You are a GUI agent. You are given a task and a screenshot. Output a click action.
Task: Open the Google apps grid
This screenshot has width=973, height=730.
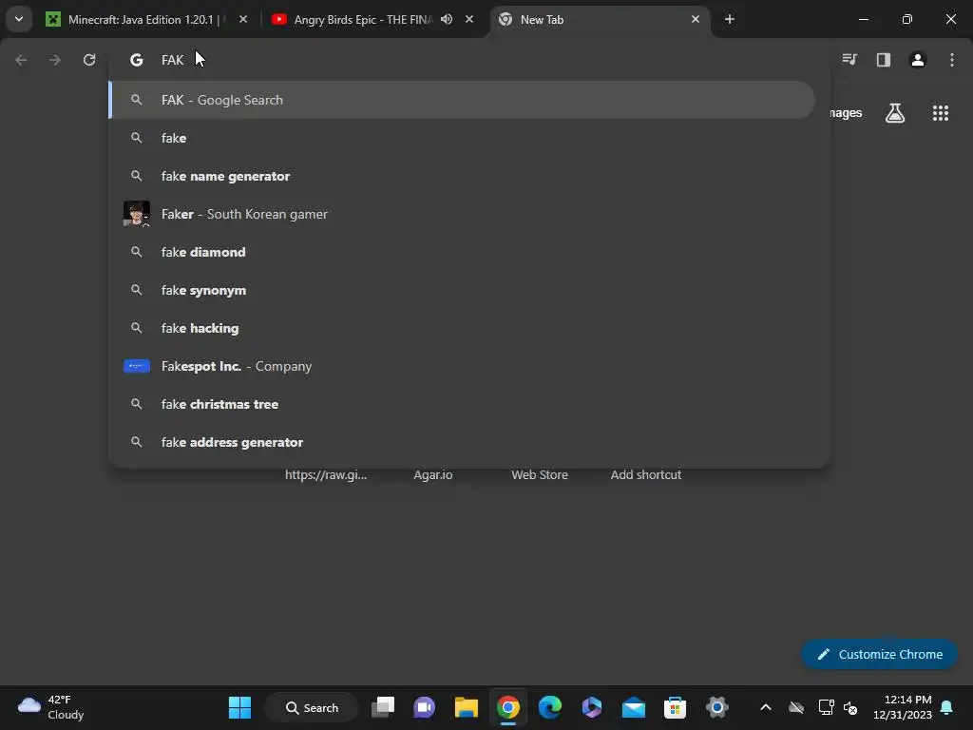[x=940, y=113]
